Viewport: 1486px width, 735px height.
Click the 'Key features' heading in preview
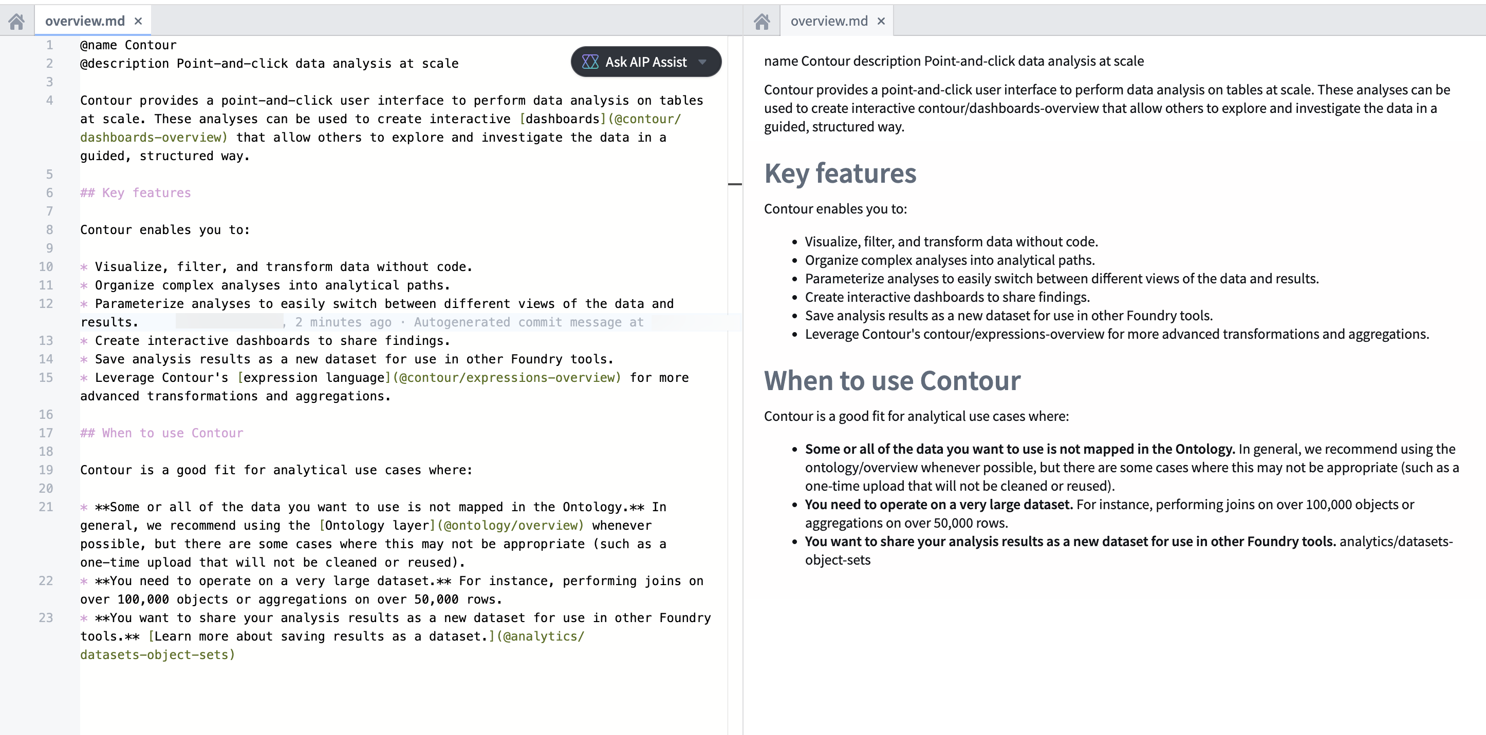[x=840, y=173]
